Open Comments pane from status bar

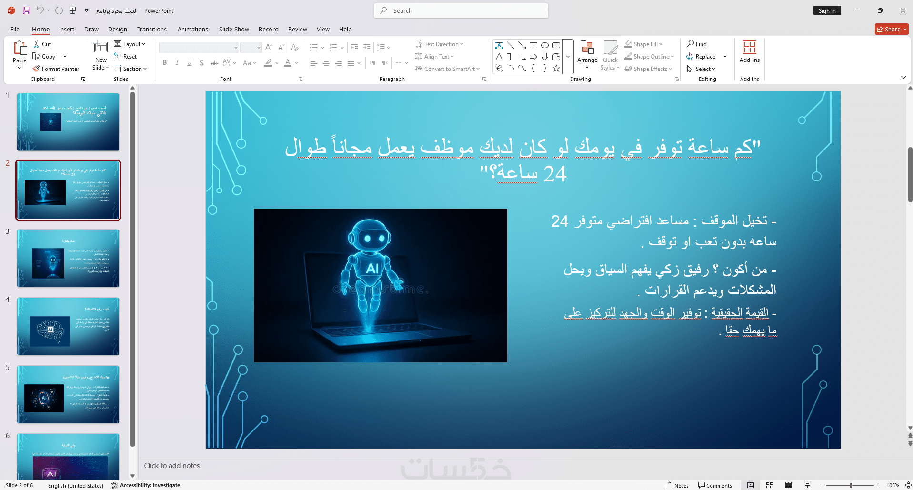coord(715,485)
